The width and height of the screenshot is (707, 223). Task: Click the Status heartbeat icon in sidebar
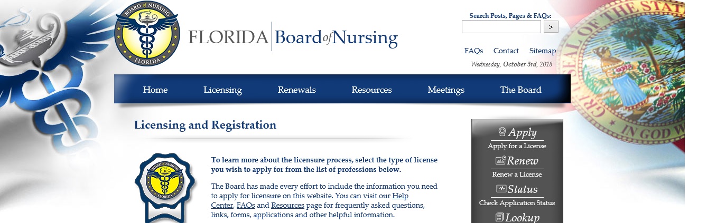click(501, 189)
